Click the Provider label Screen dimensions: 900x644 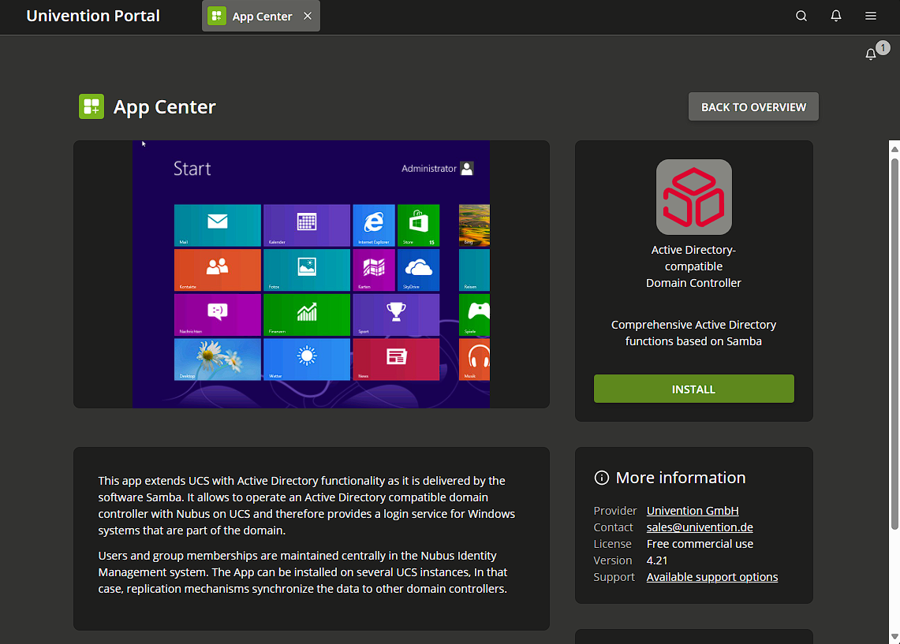click(614, 510)
